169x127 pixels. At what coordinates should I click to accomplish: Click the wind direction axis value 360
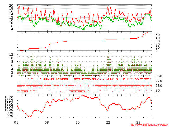159,76
